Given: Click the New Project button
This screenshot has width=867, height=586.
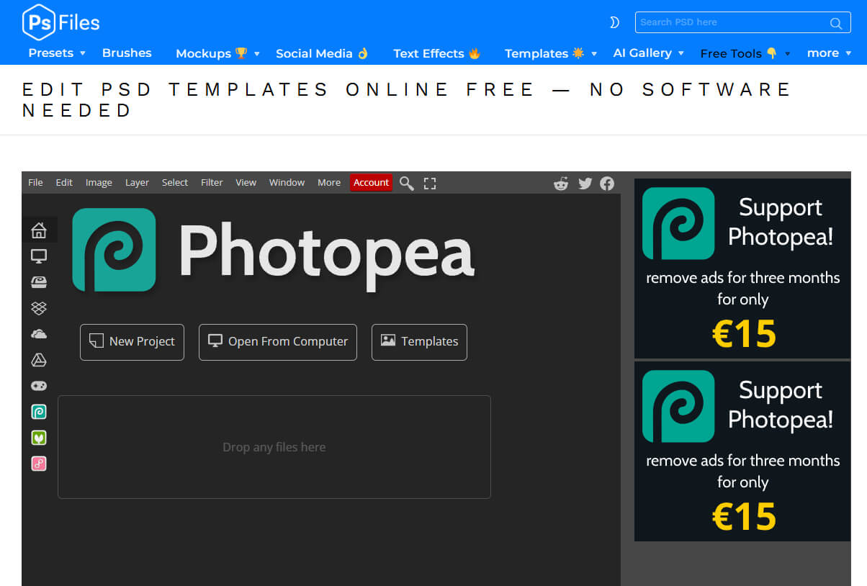Looking at the screenshot, I should click(132, 342).
